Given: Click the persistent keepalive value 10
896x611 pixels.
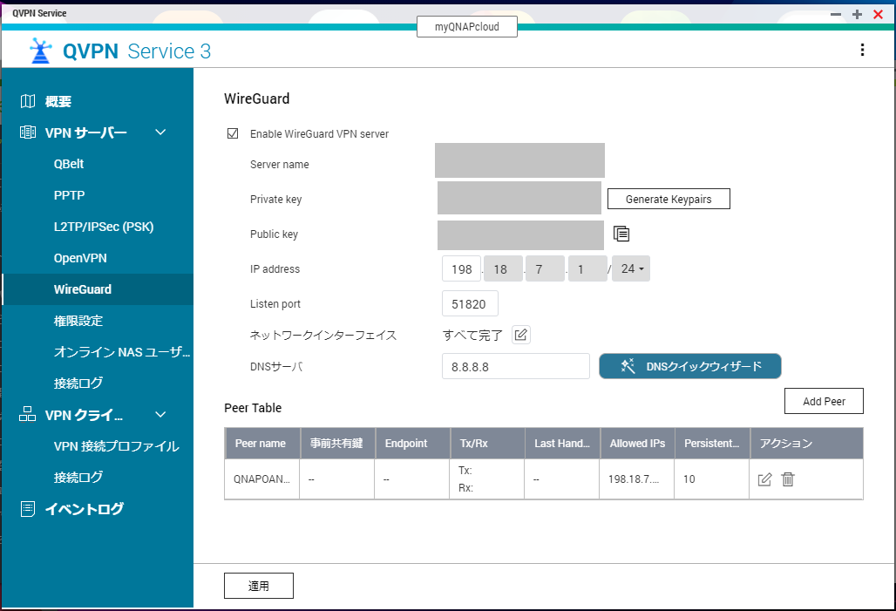Looking at the screenshot, I should pos(689,479).
